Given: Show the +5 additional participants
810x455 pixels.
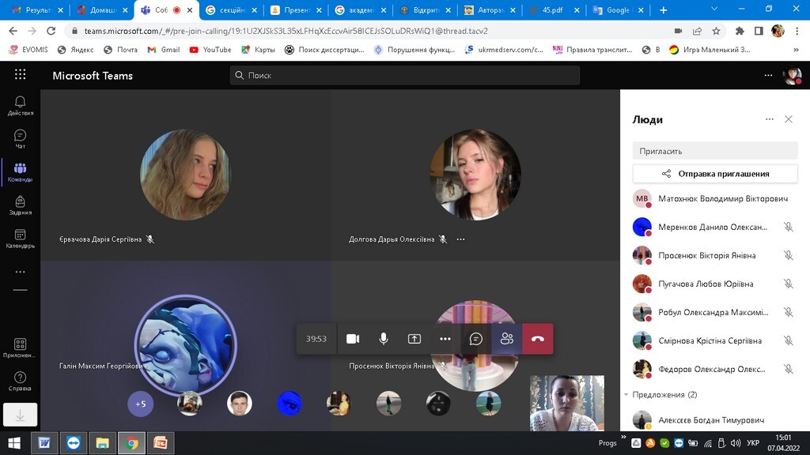Looking at the screenshot, I should coord(140,404).
